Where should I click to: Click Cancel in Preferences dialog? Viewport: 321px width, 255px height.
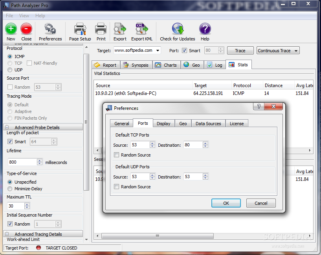[x=261, y=203]
